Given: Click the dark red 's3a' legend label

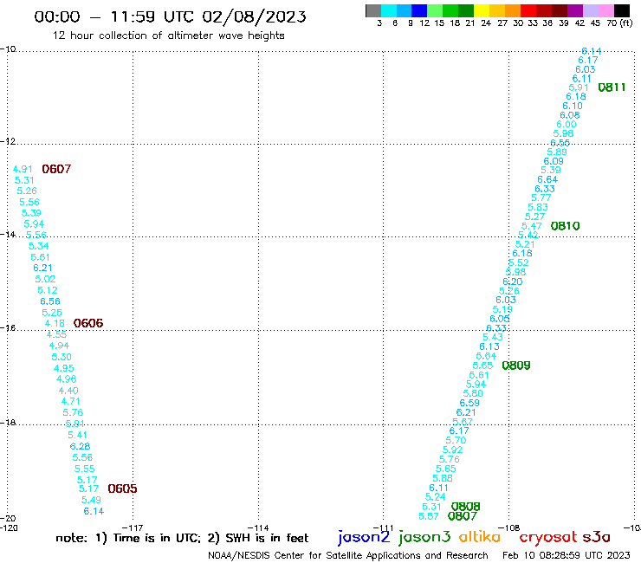Looking at the screenshot, I should pos(597,537).
